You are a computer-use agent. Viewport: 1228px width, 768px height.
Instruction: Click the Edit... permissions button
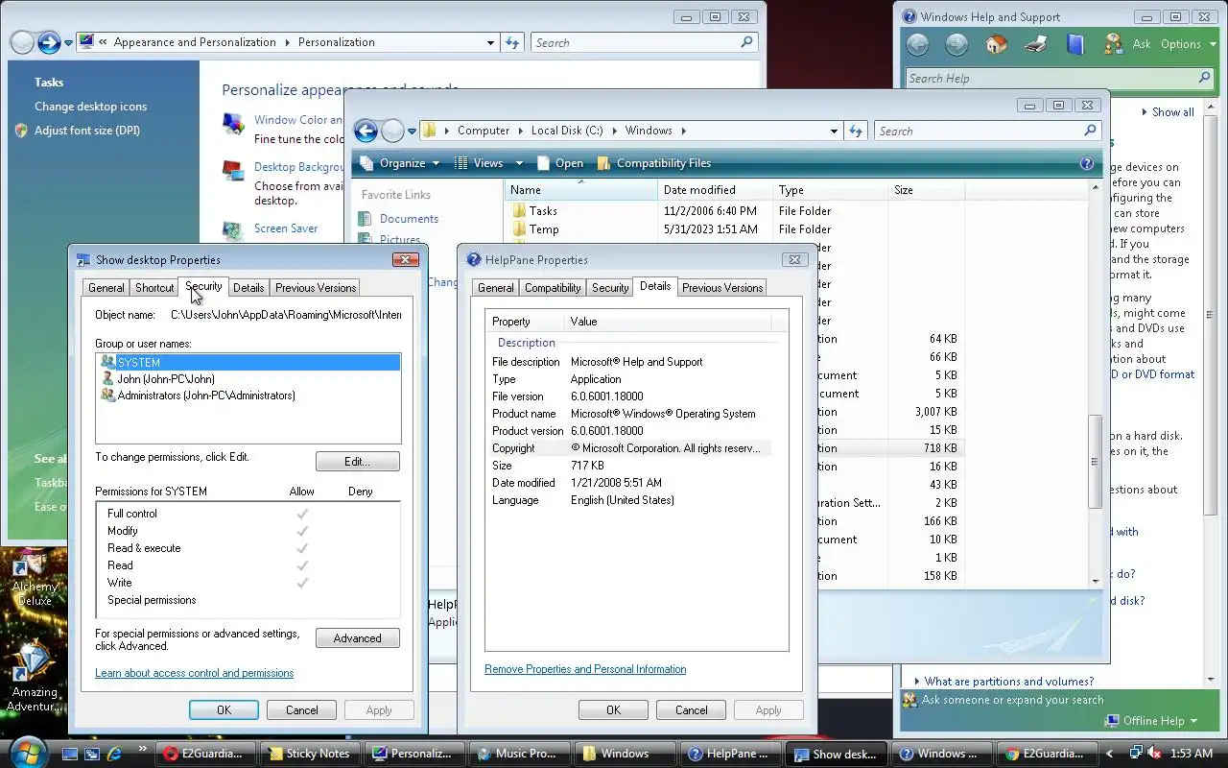coord(357,462)
